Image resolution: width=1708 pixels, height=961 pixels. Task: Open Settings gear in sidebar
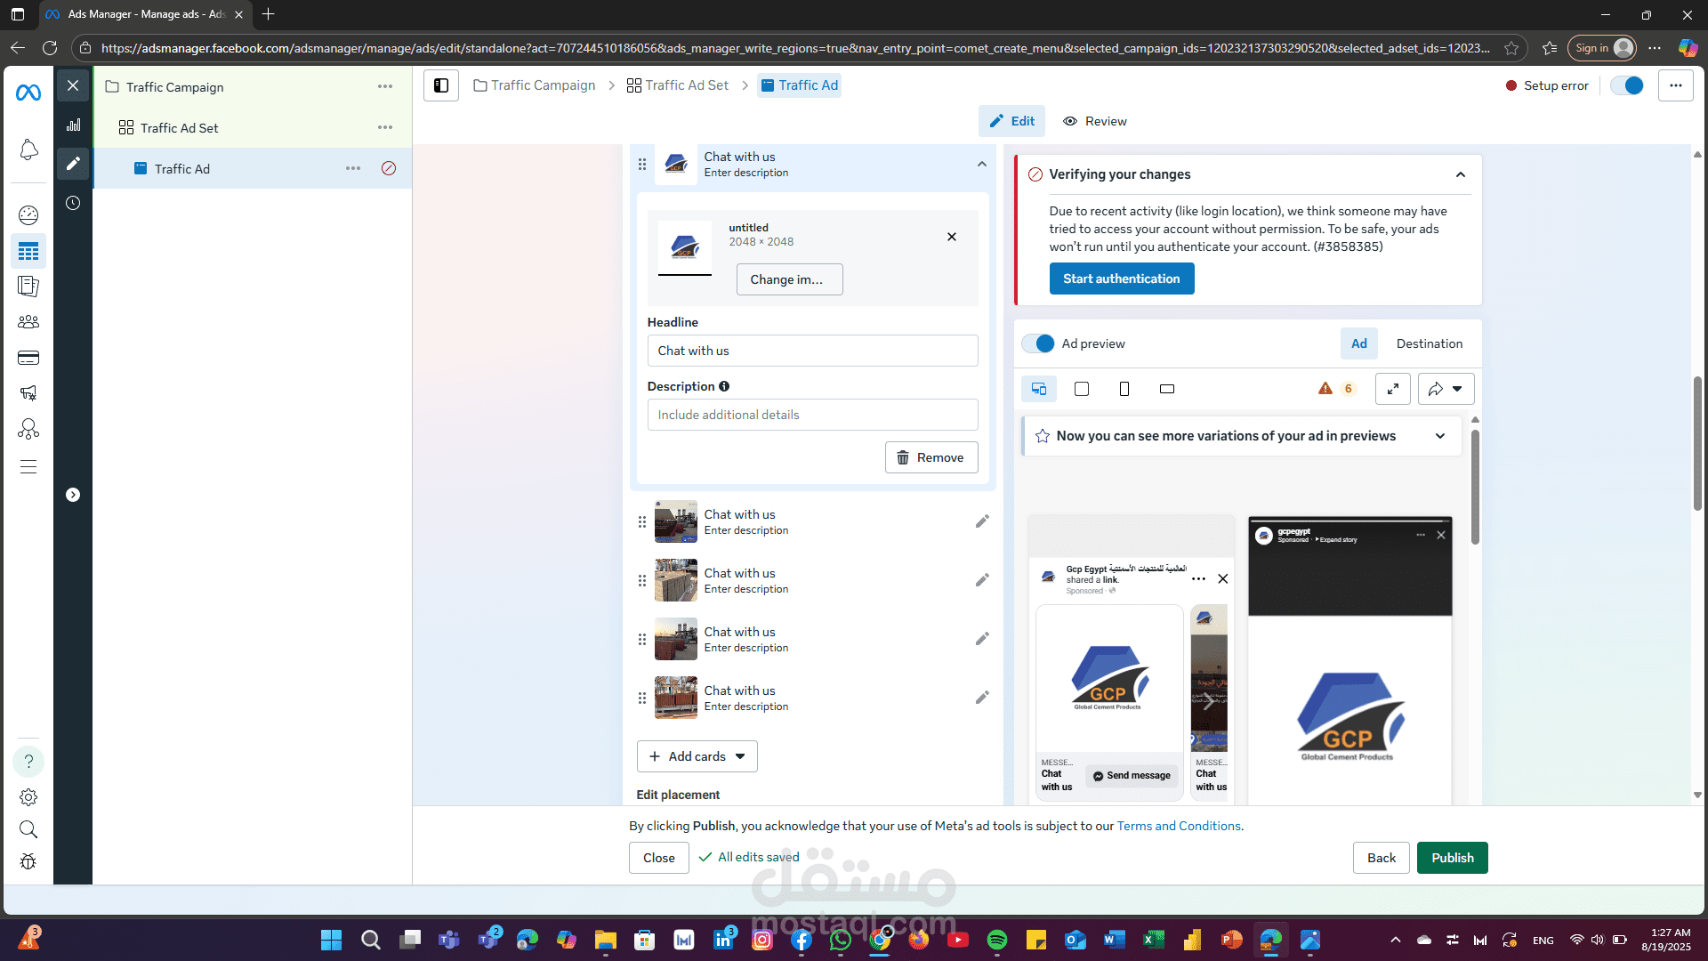point(28,797)
